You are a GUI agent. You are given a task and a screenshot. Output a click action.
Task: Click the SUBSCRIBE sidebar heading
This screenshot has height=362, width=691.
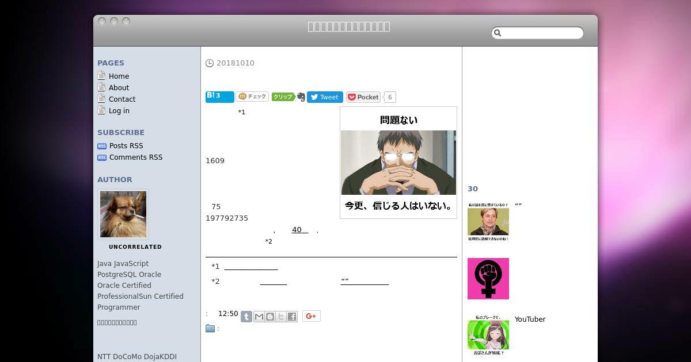tap(121, 133)
